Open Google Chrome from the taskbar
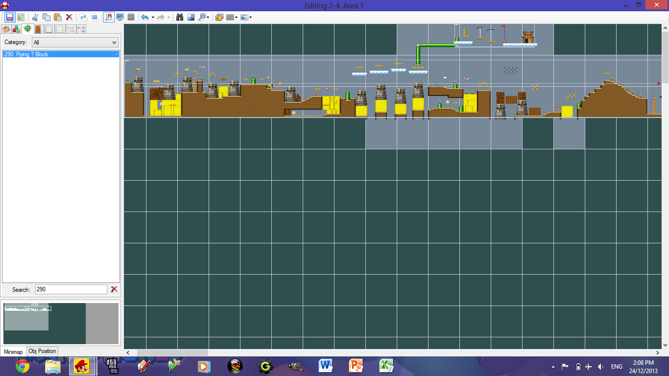Screen dimensions: 669x376 click(x=22, y=366)
